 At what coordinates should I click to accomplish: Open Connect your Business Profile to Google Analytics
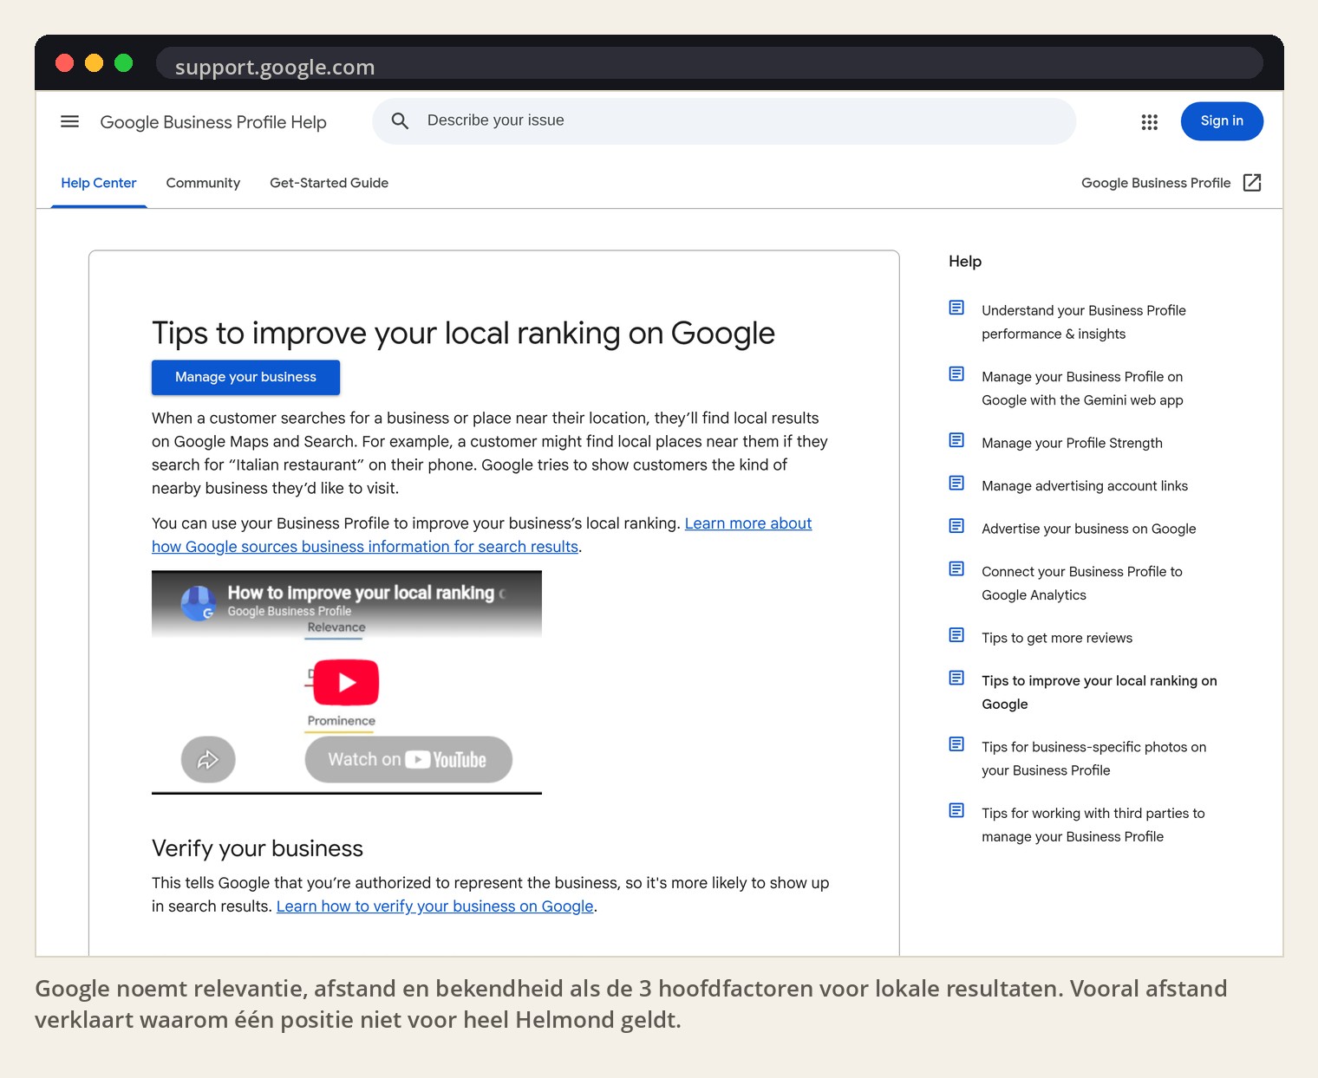(1082, 583)
